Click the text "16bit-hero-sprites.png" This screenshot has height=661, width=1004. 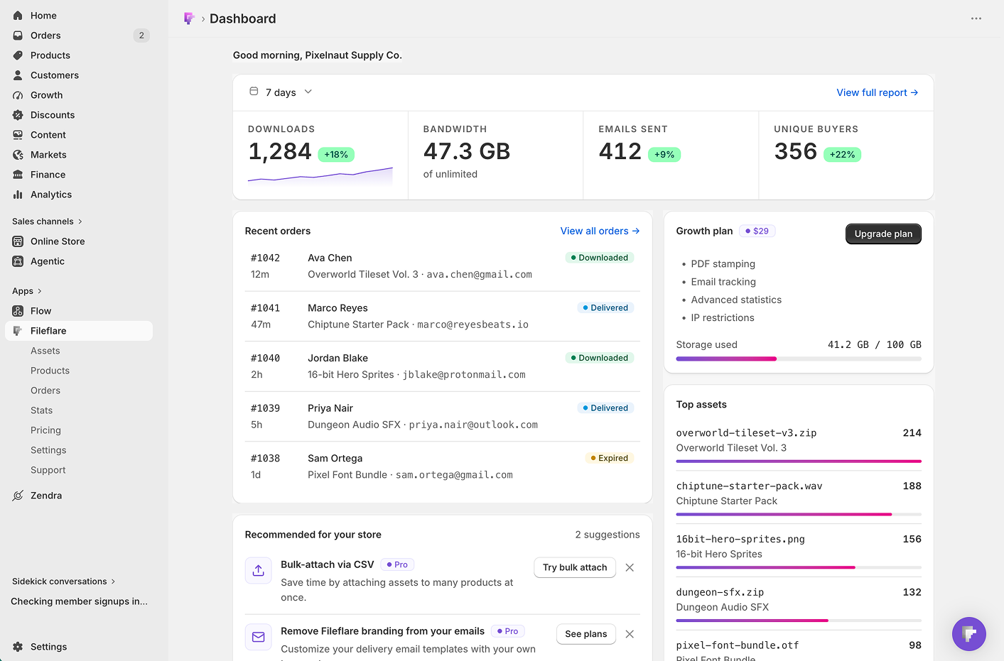[x=740, y=539]
